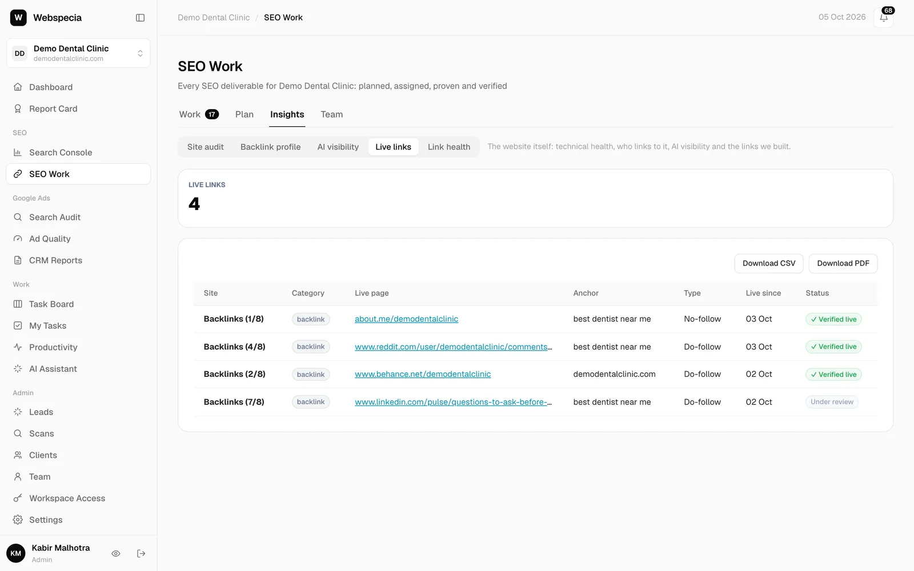Image resolution: width=914 pixels, height=571 pixels.
Task: Click the Search Console chart icon
Action: coord(18,152)
